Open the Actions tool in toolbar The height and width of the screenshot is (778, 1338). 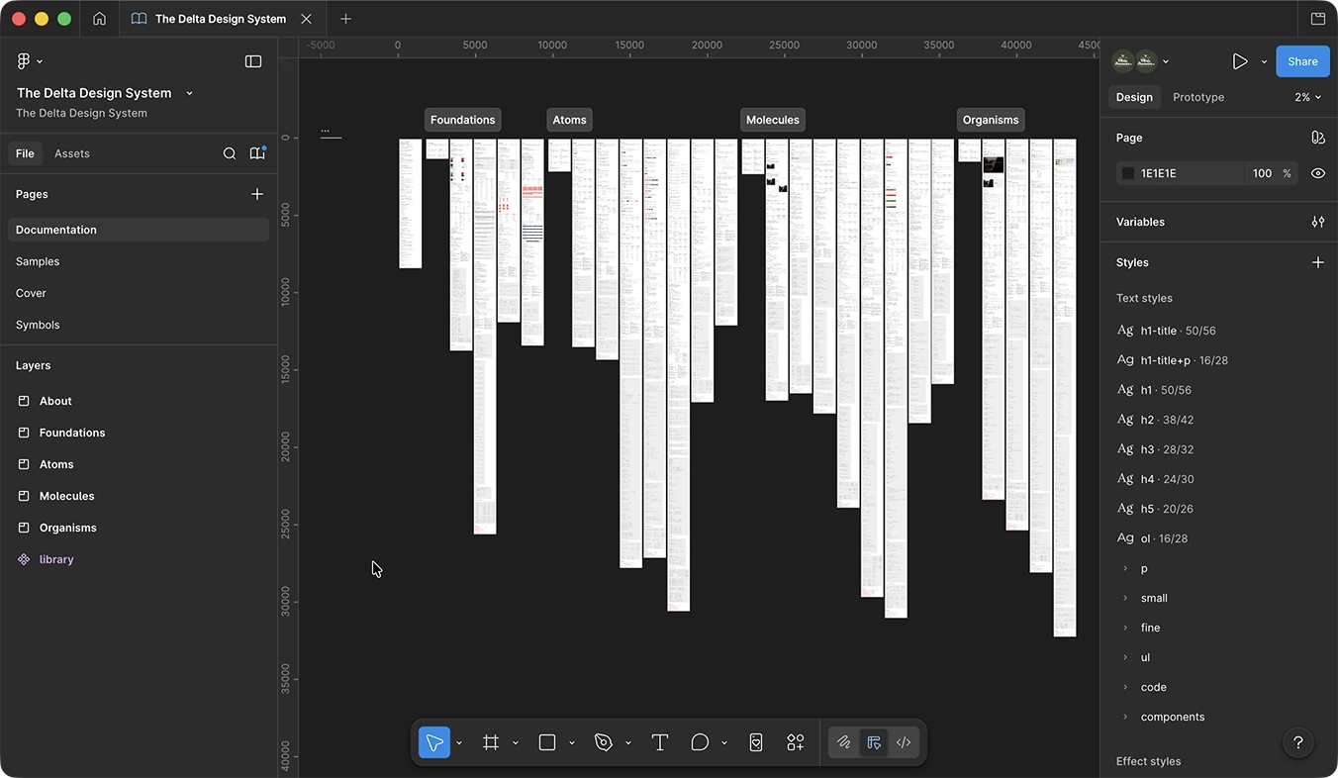(796, 742)
